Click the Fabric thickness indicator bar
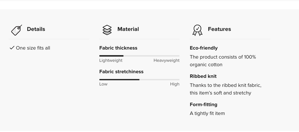 click(139, 56)
